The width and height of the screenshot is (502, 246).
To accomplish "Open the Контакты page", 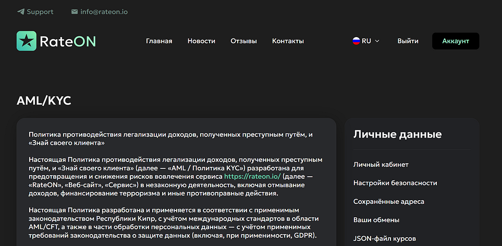I will (x=288, y=41).
